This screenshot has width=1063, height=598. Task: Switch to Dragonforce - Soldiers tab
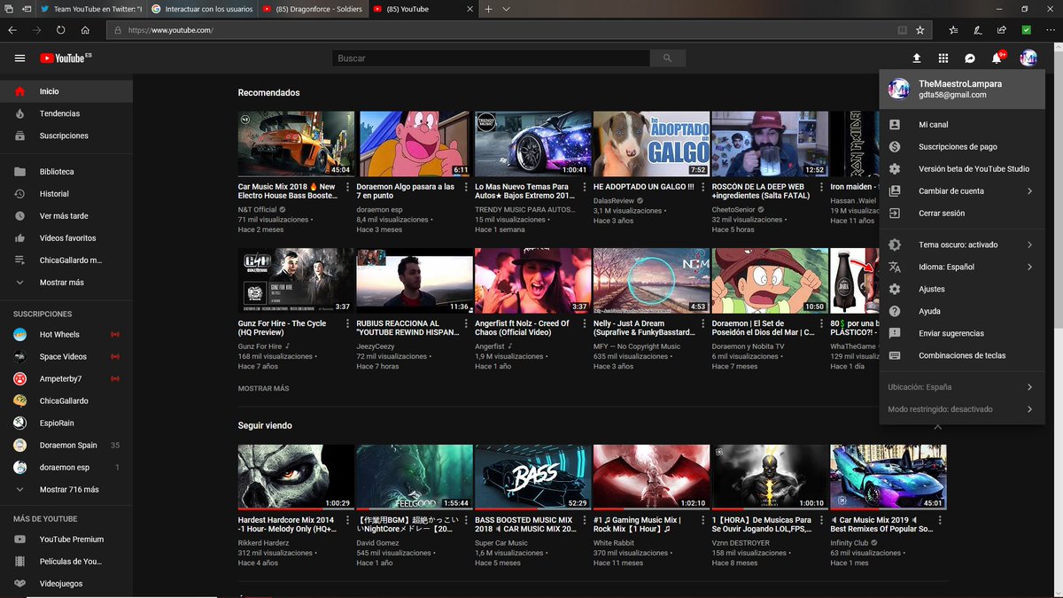coord(314,9)
